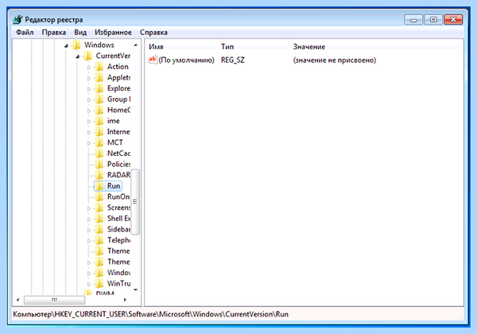This screenshot has width=477, height=334.
Task: Click the horizontal scroll right arrow
Action: coord(125,300)
